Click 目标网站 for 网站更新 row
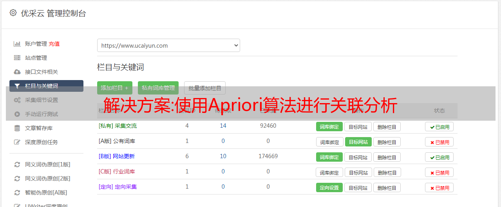This screenshot has width=501, height=207. pos(358,157)
